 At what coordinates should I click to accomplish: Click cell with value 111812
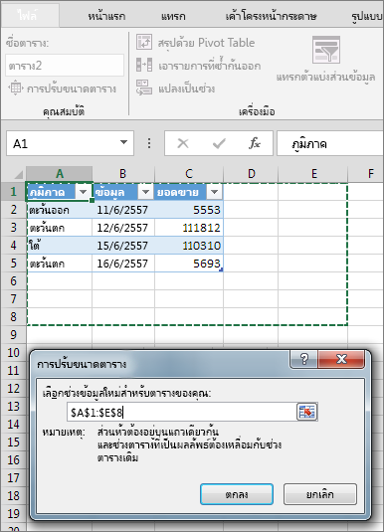tap(189, 228)
